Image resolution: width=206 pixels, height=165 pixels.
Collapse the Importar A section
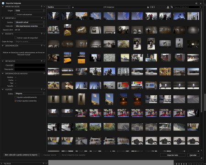click(3, 18)
